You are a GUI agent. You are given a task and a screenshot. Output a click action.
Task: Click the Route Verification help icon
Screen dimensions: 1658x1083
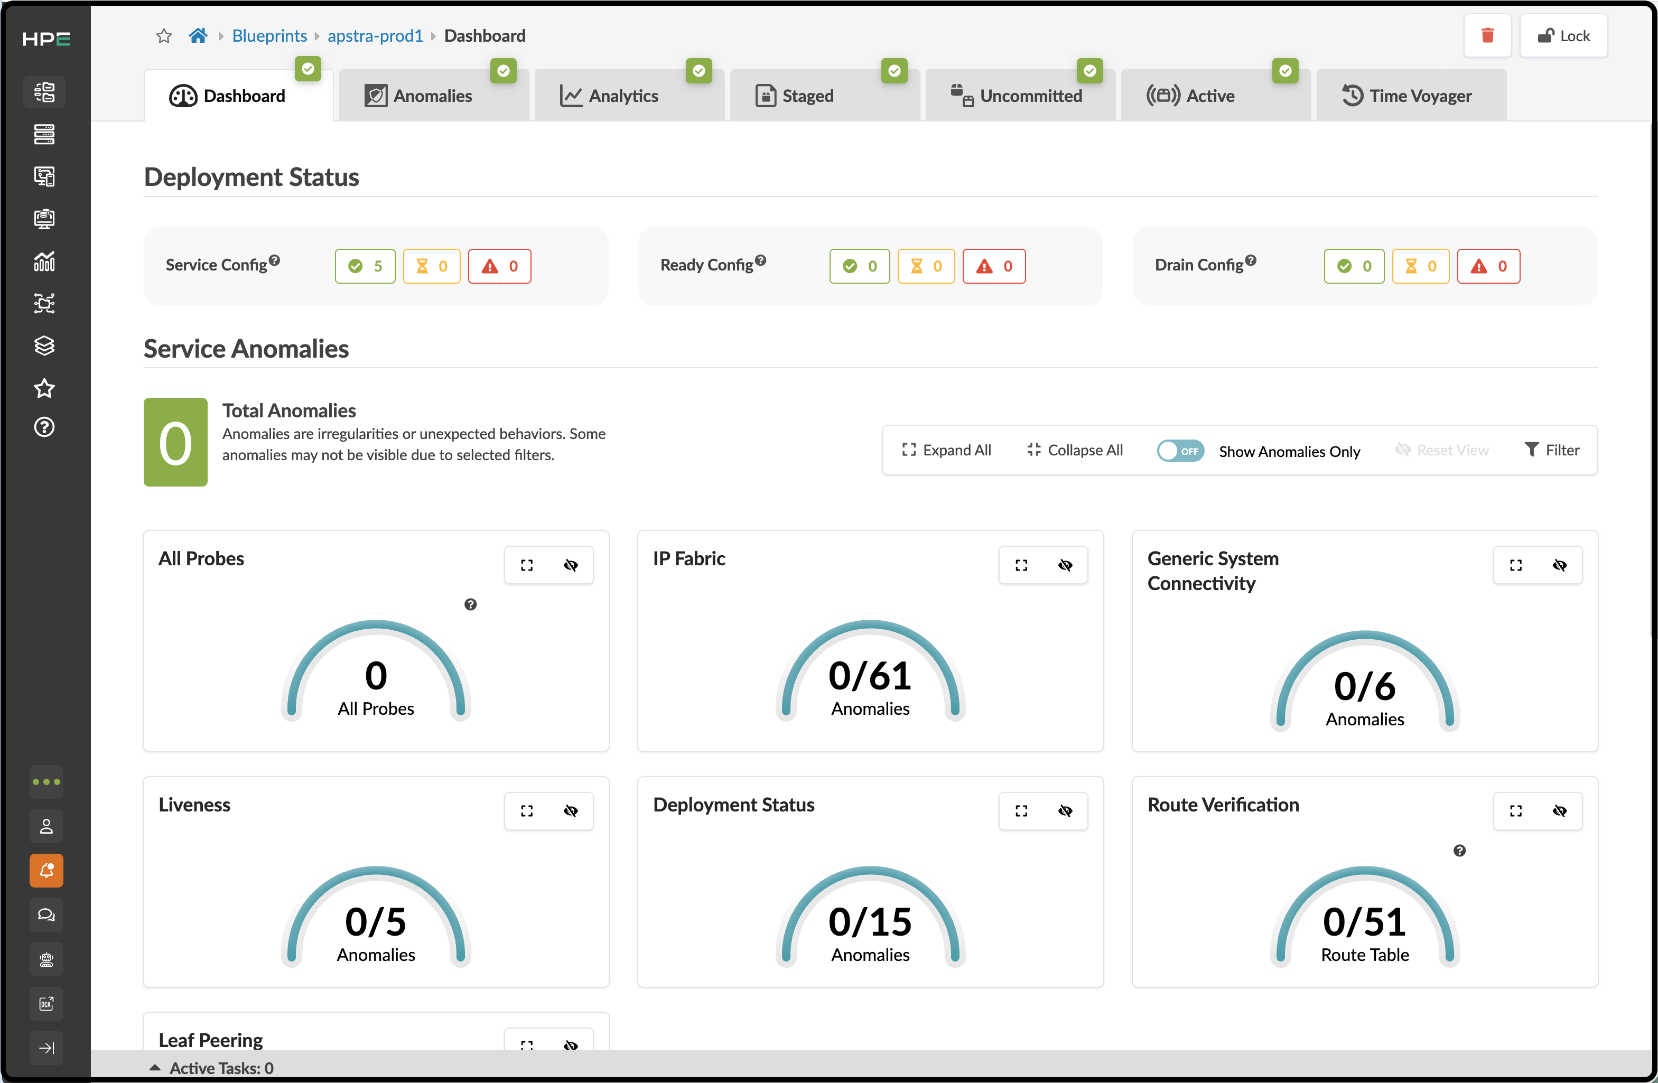point(1459,851)
